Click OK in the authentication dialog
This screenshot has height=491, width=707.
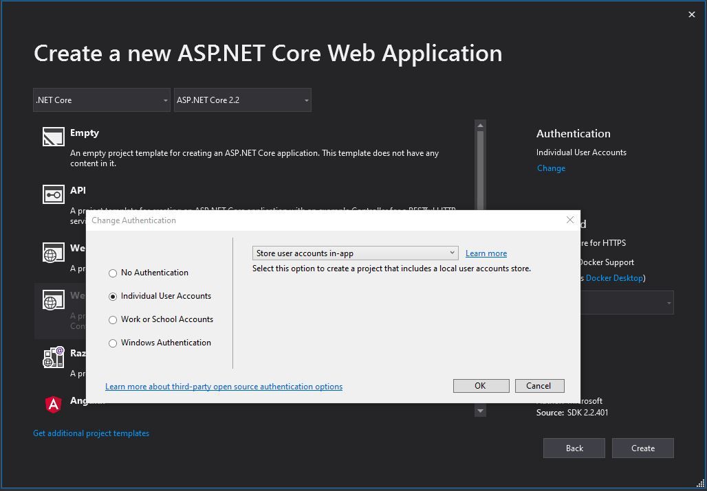tap(481, 386)
